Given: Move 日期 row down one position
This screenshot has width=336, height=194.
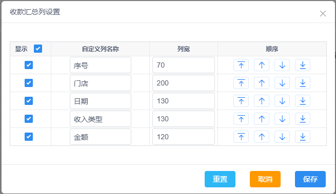Looking at the screenshot, I should [282, 101].
